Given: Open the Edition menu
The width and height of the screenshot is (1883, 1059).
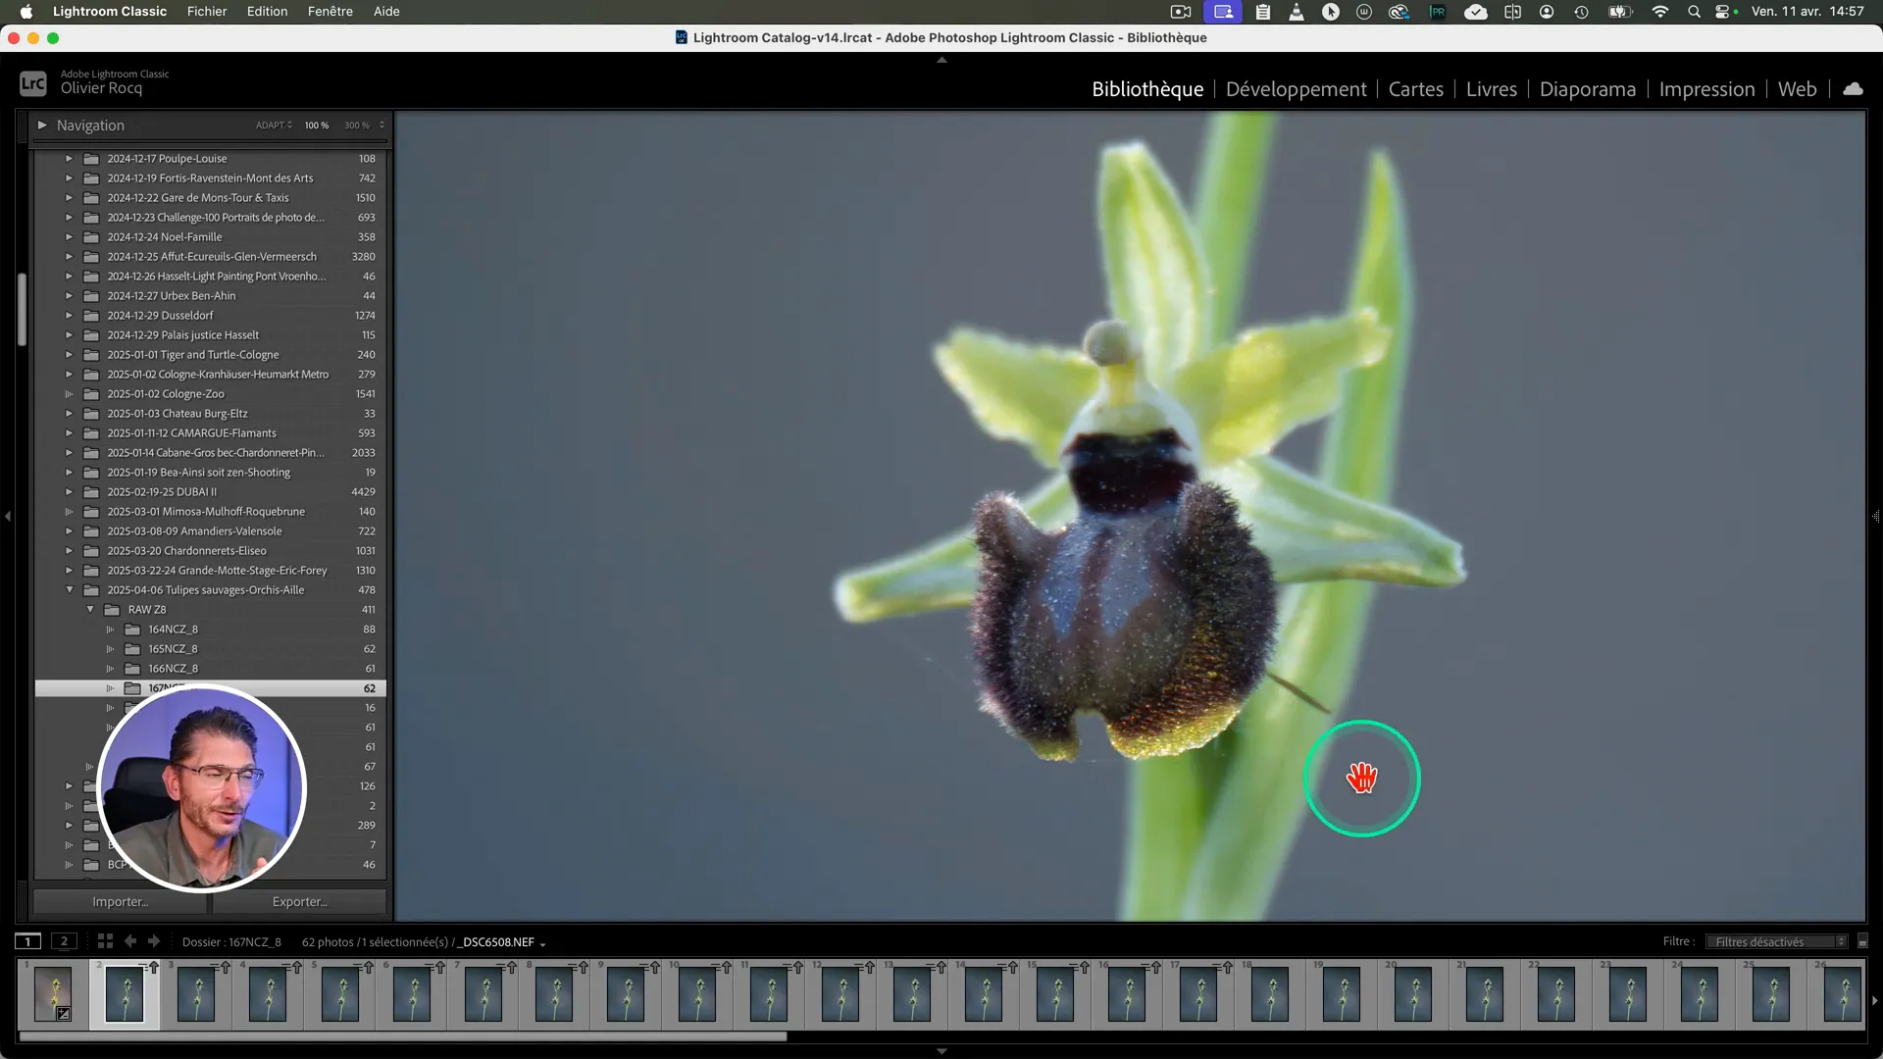Looking at the screenshot, I should point(267,12).
